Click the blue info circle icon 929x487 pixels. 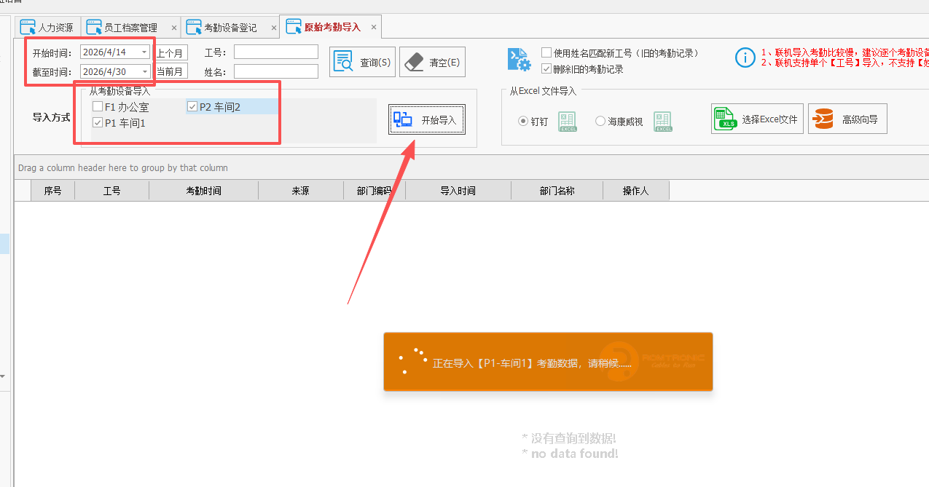coord(745,58)
